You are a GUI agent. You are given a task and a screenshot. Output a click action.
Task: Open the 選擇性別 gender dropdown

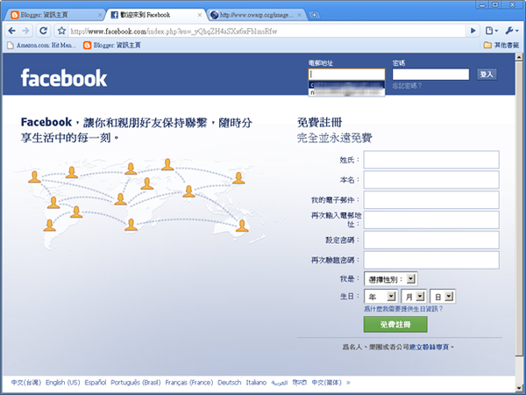(390, 279)
